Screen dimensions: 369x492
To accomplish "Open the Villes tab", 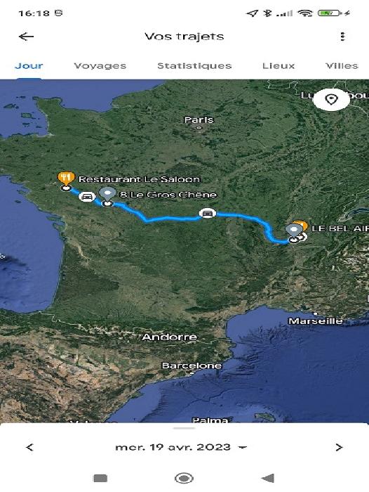I will (x=342, y=65).
